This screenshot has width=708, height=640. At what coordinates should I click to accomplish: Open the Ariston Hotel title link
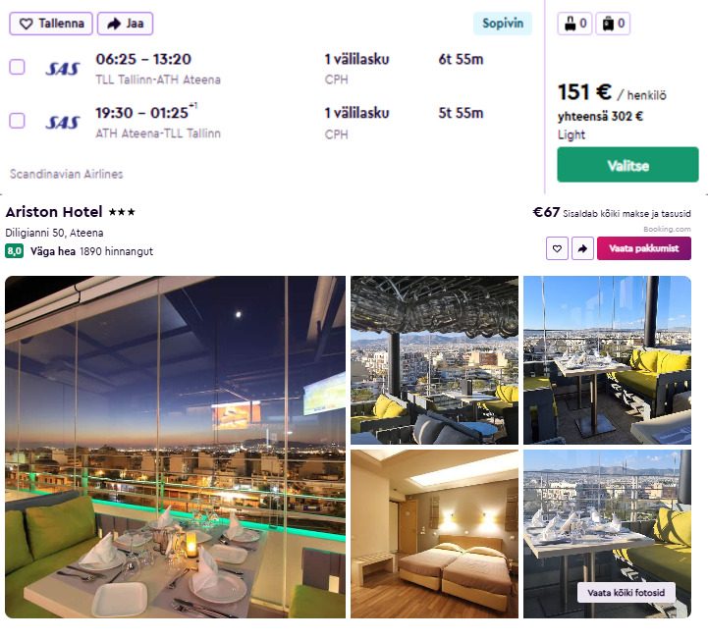54,212
